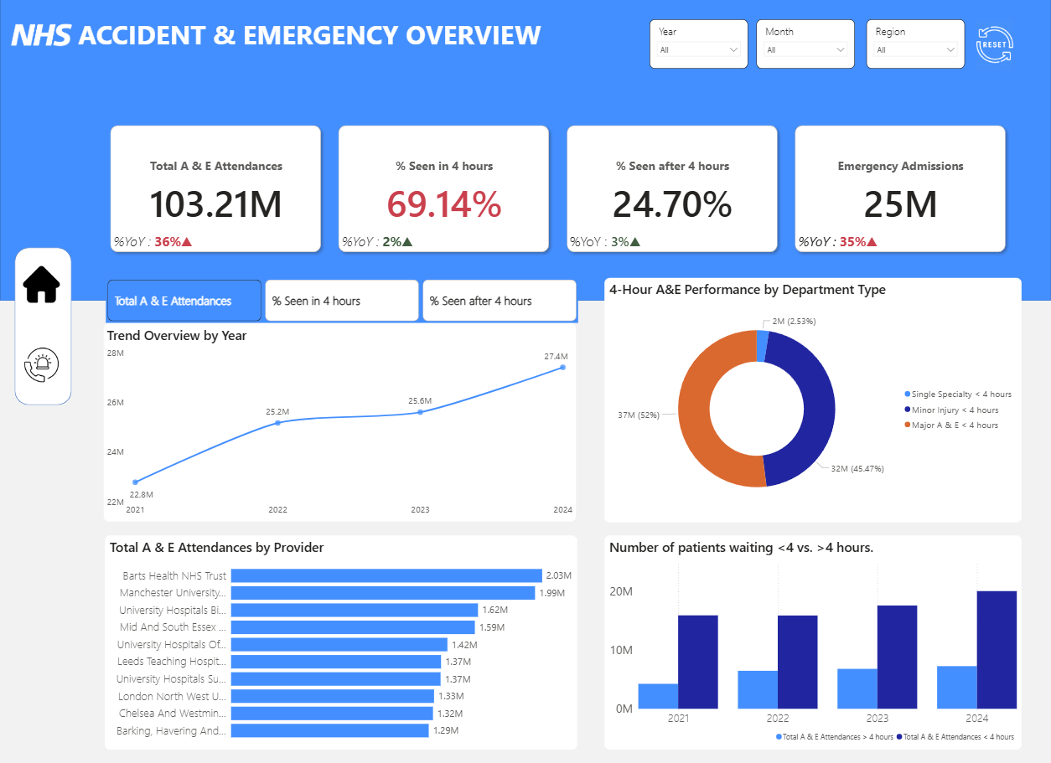1051x763 pixels.
Task: Click the Chelsea And Westminster bar
Action: coord(332,714)
